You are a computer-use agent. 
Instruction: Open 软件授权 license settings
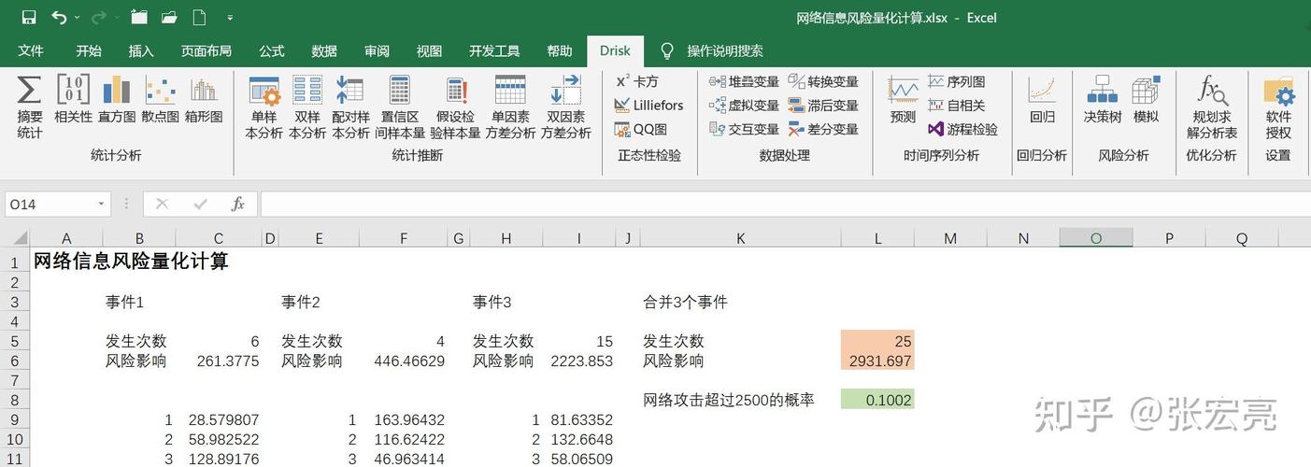(x=1278, y=106)
